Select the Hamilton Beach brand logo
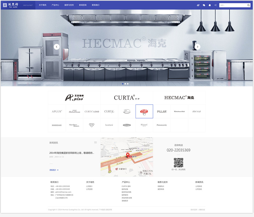The width and height of the screenshot is (254, 217). click(74, 125)
